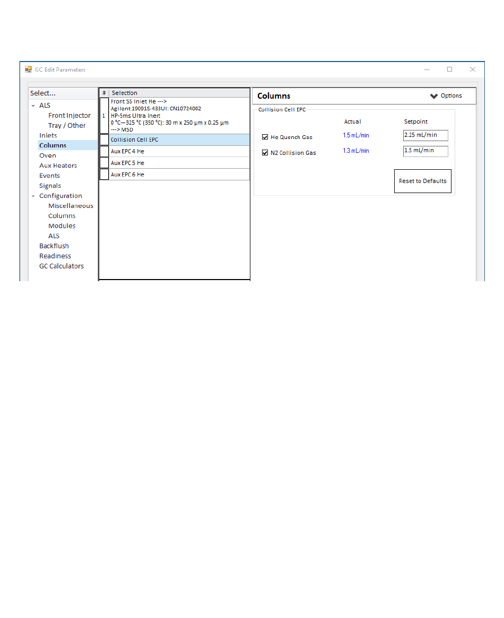Tick the Aux EPC 5 He row checkbox

(x=104, y=163)
